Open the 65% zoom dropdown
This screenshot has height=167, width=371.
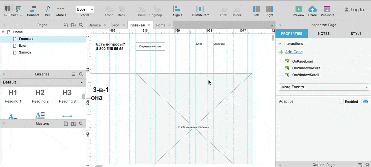(x=85, y=9)
